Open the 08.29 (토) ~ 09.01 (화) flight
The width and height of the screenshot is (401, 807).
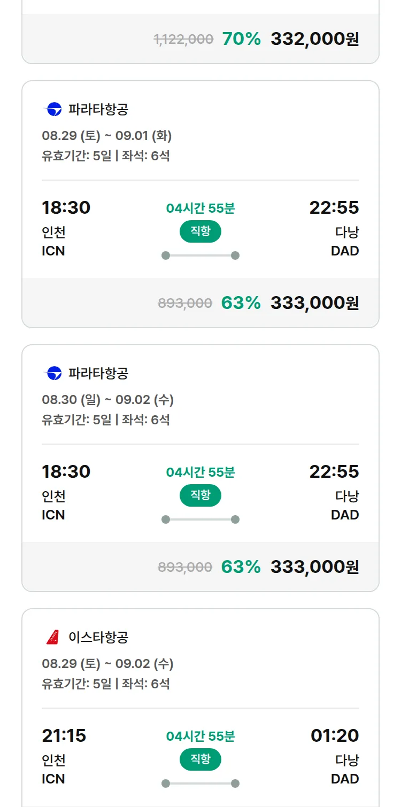(x=200, y=204)
